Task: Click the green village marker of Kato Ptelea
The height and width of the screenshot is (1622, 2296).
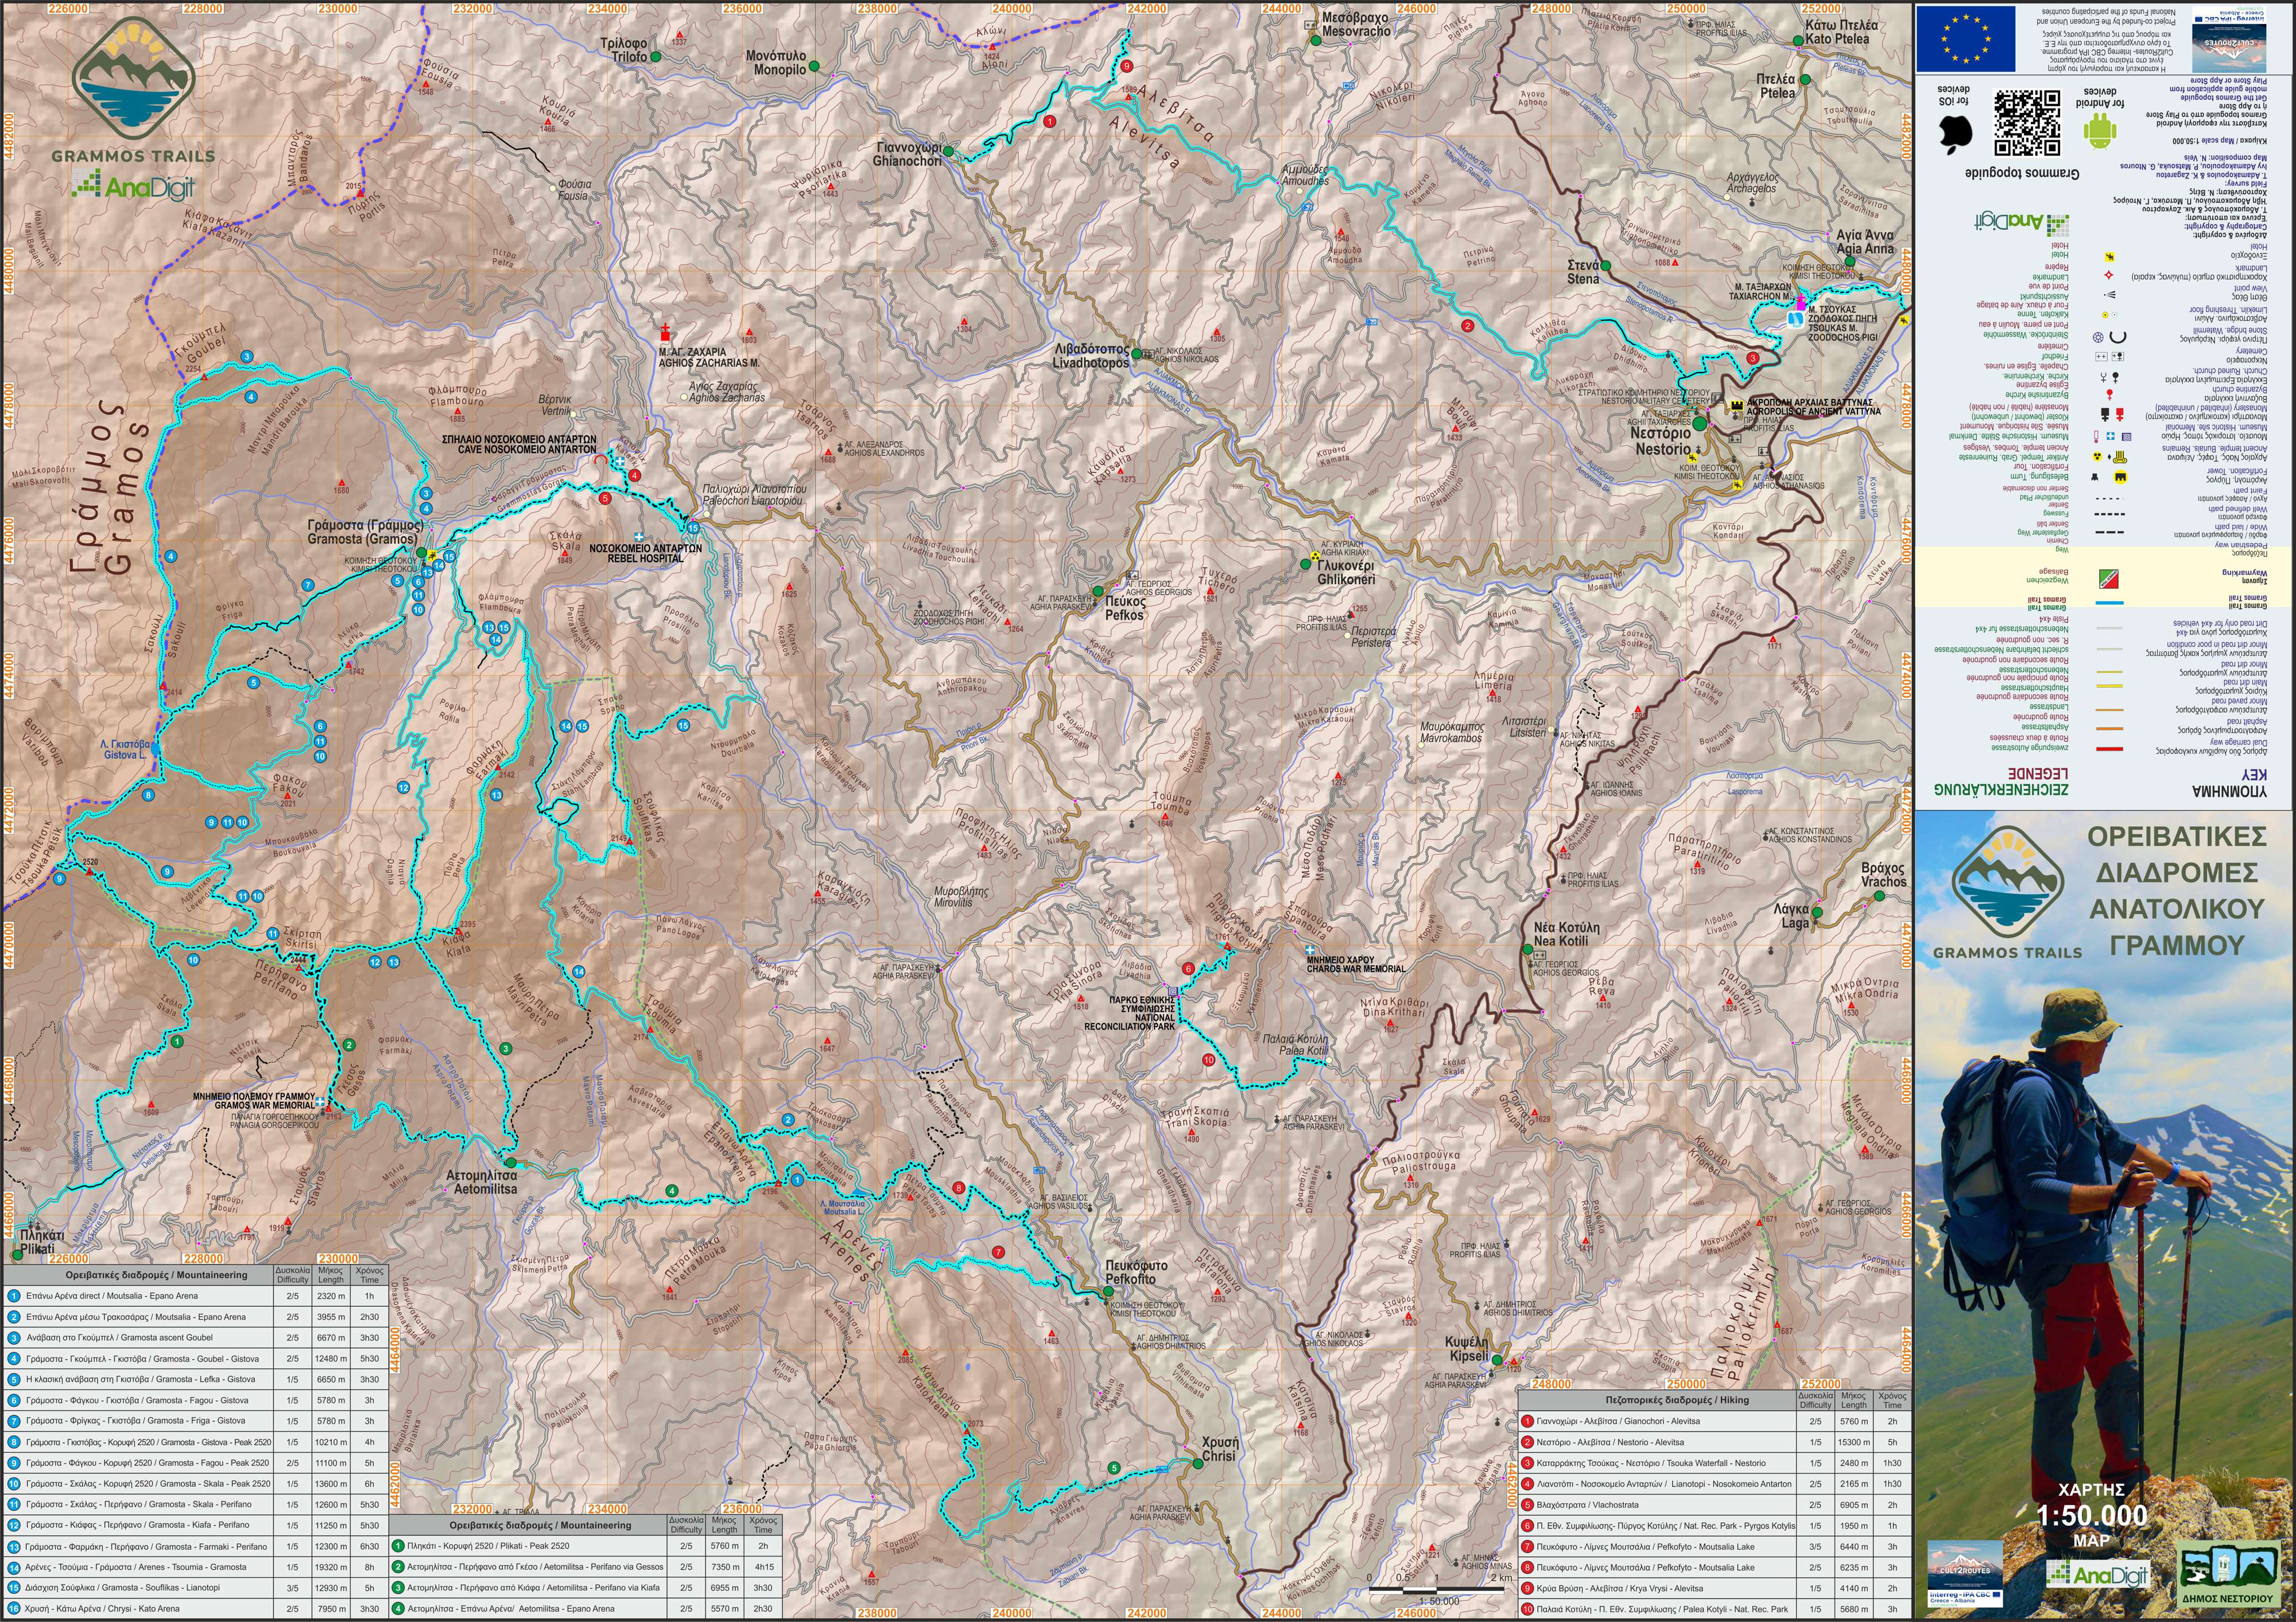Action: [x=1798, y=40]
